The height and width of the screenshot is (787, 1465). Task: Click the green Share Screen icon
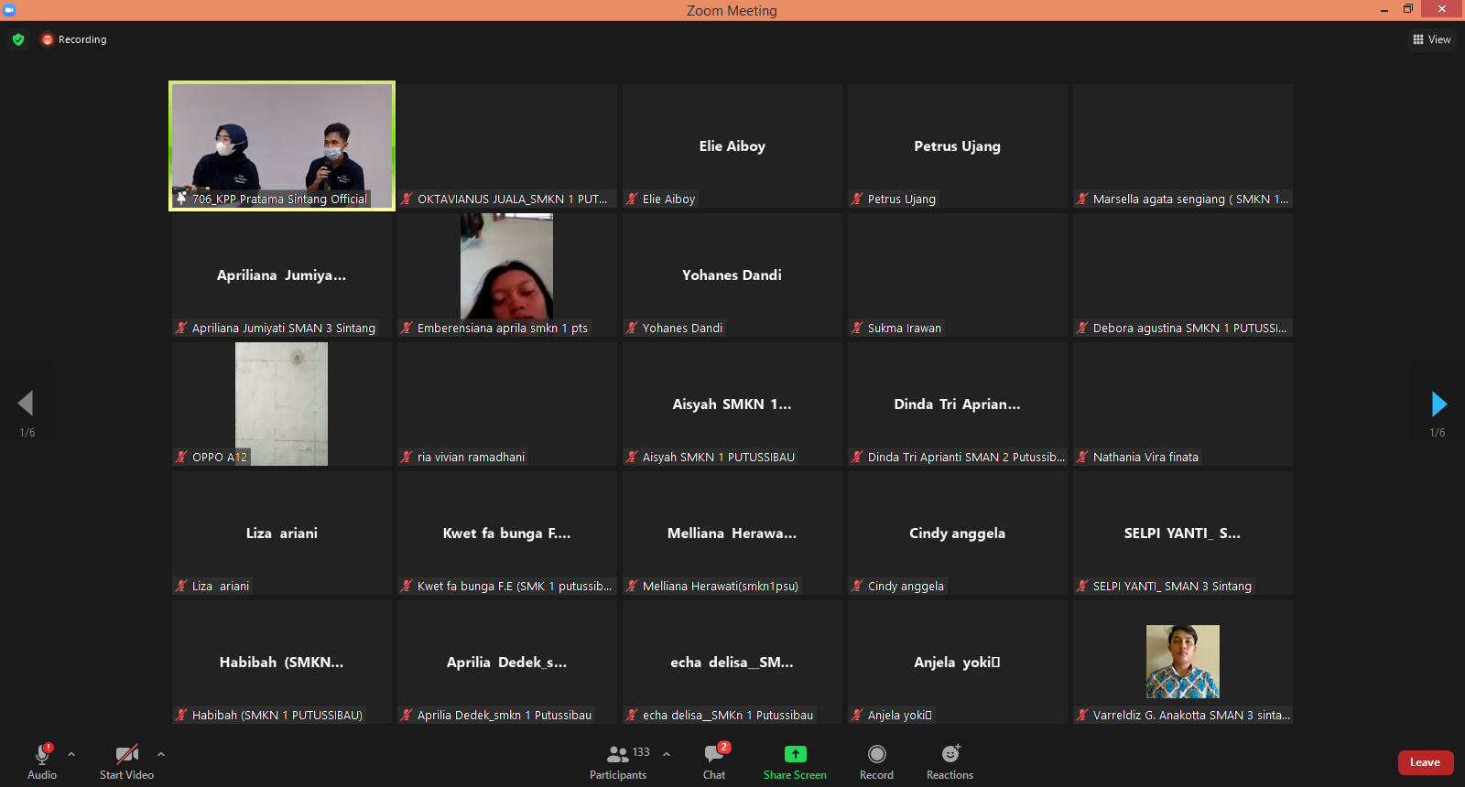tap(795, 754)
